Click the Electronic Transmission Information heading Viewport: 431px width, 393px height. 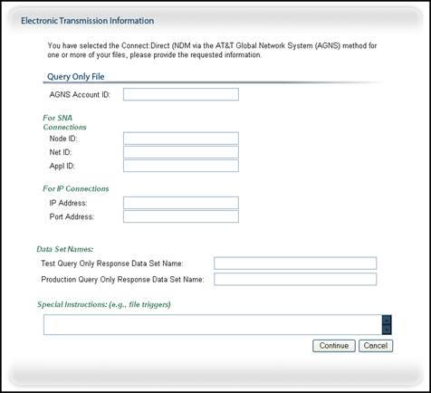[x=88, y=21]
